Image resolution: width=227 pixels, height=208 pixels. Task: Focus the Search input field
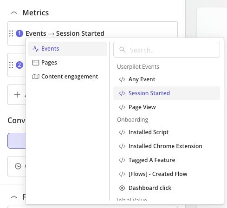167,50
